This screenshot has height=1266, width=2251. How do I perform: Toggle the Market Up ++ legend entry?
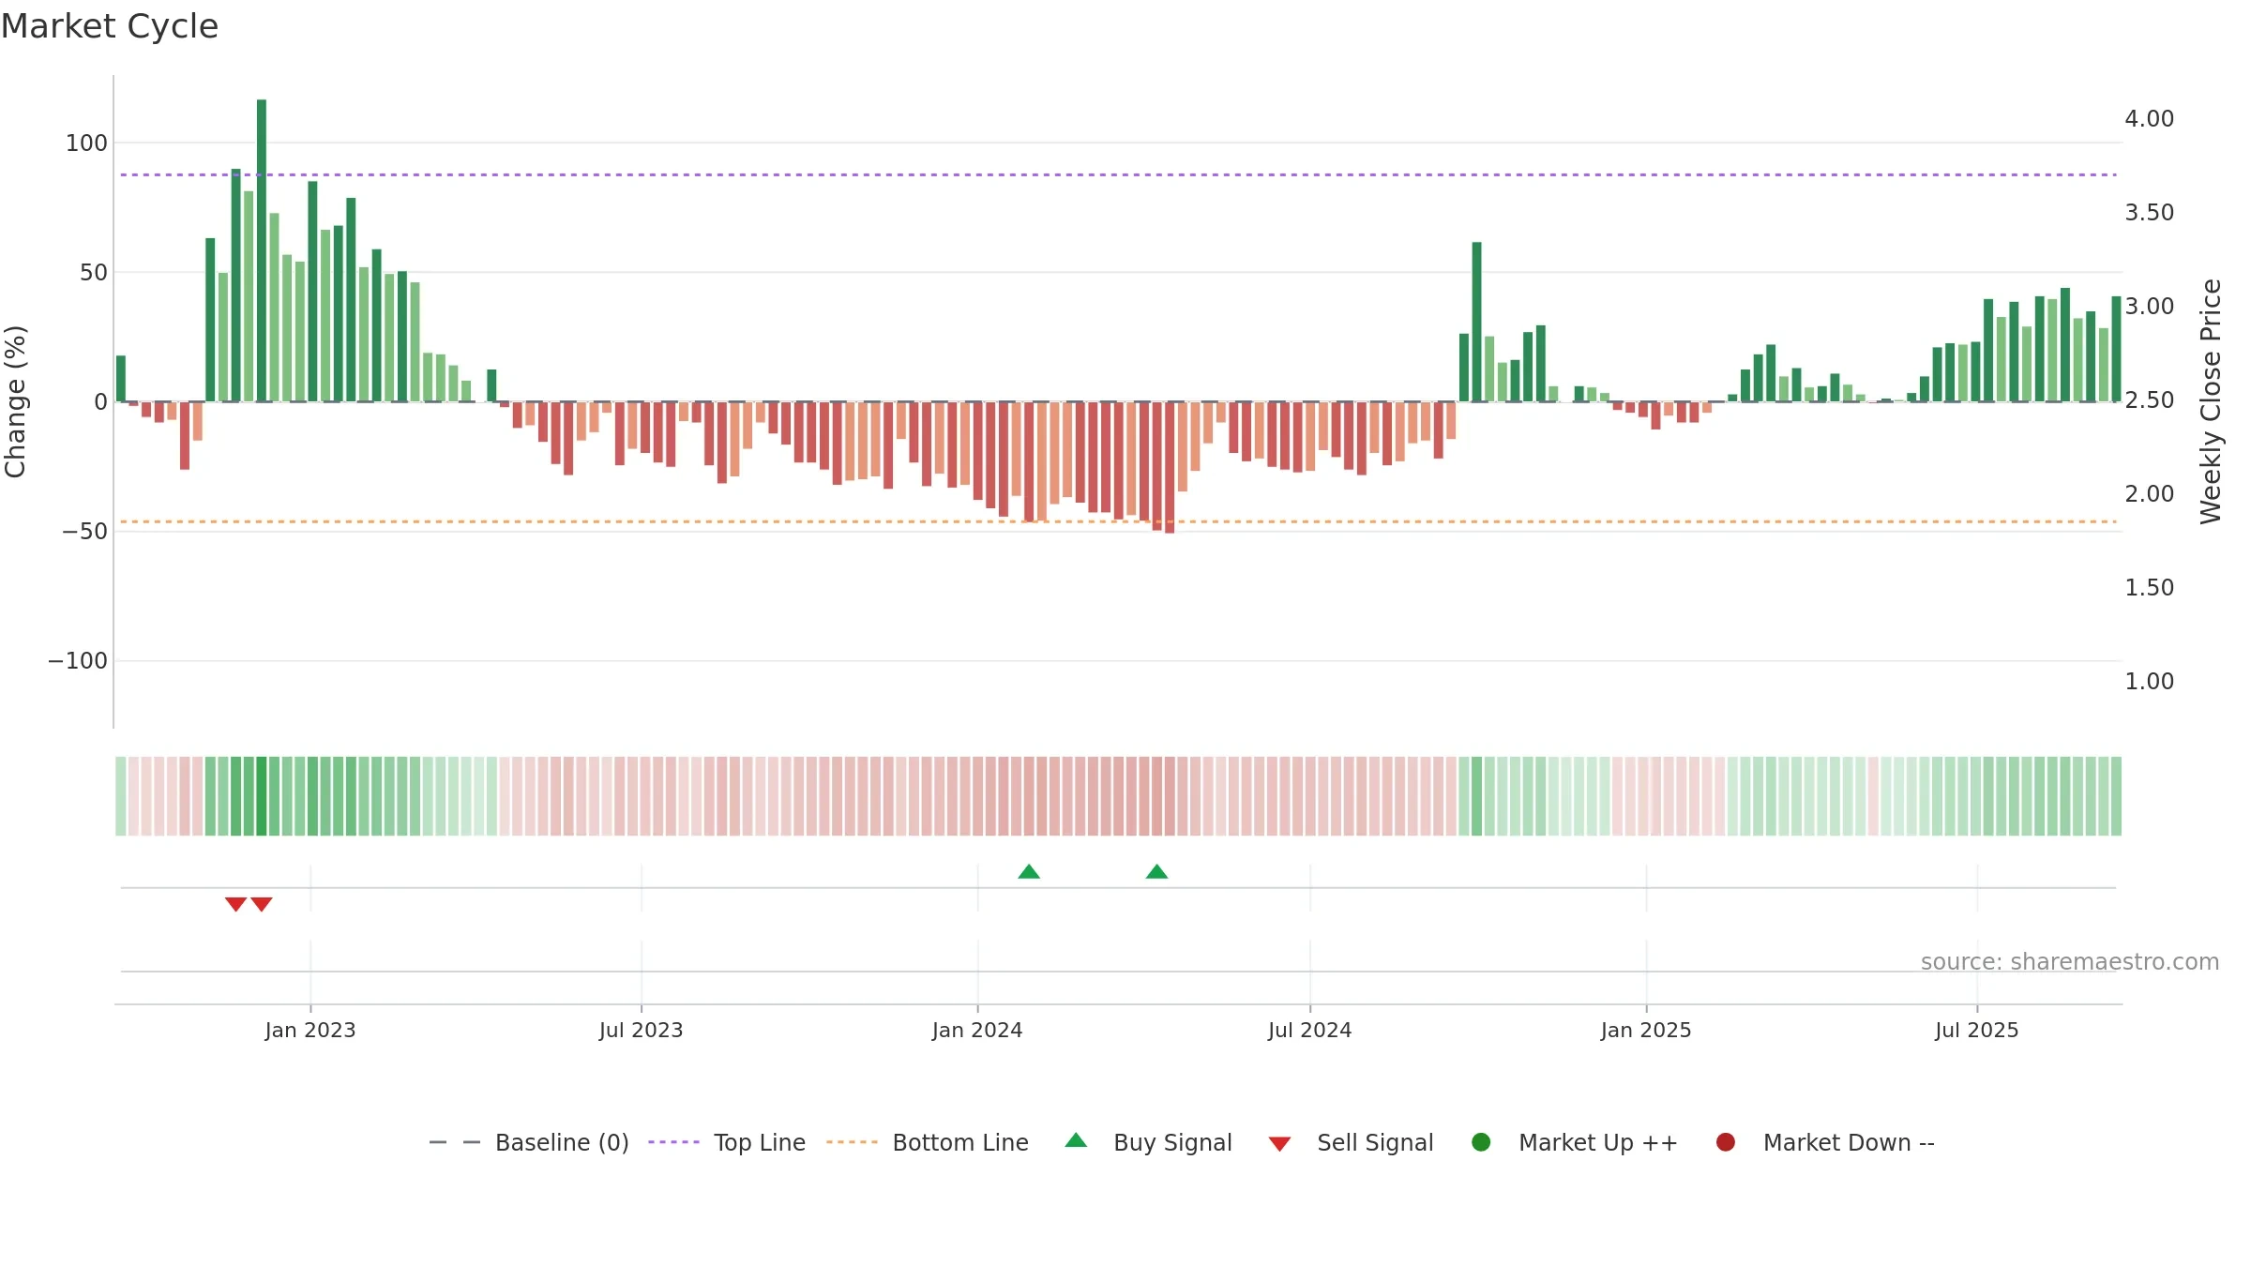tap(1575, 1142)
